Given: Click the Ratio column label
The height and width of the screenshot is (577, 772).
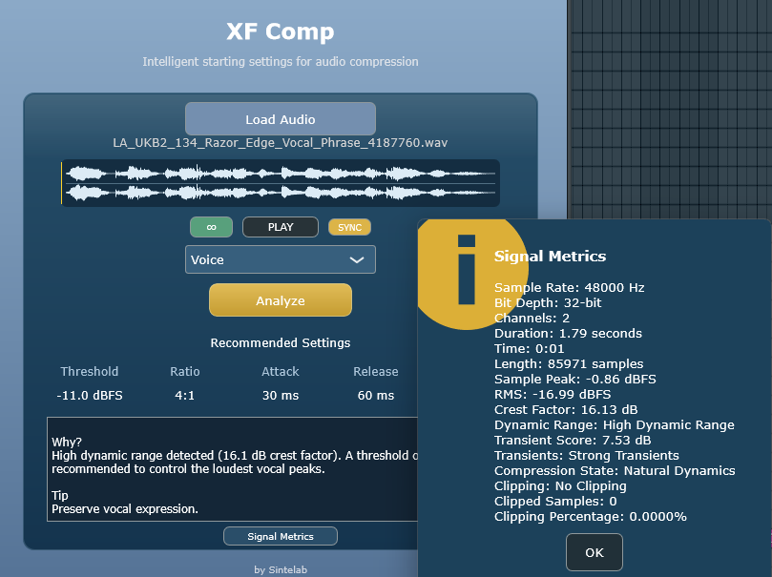Looking at the screenshot, I should [x=184, y=371].
